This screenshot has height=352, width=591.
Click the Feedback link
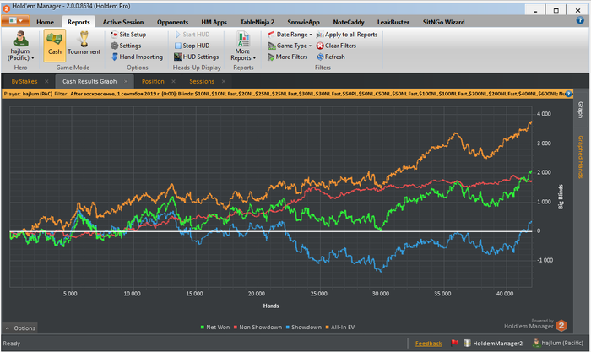coord(428,344)
